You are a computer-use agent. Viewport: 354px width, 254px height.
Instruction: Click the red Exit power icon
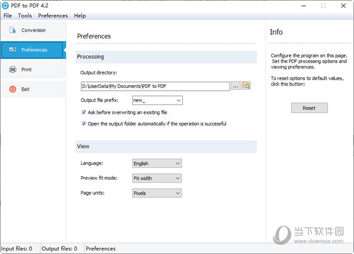tap(12, 89)
